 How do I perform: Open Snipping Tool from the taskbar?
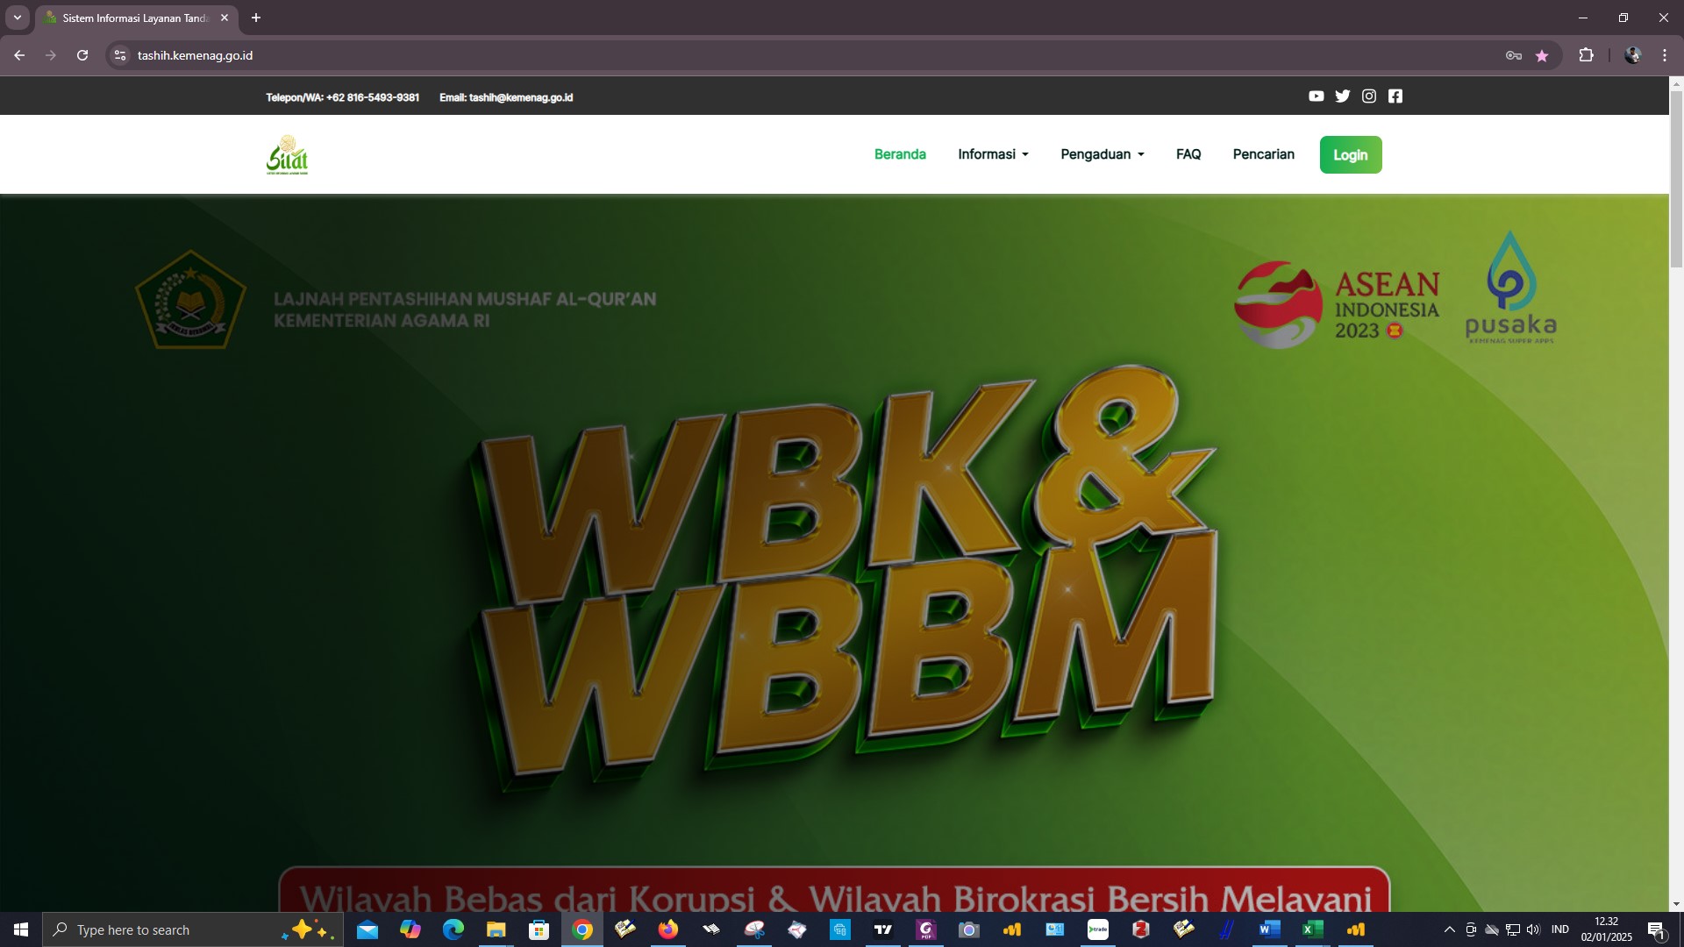754,929
